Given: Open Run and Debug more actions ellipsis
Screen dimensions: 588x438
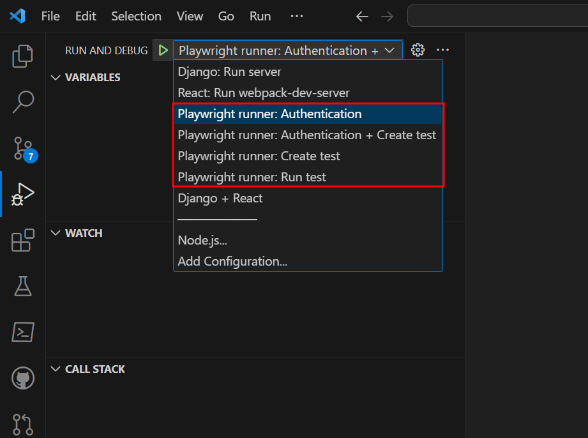Looking at the screenshot, I should (x=443, y=50).
